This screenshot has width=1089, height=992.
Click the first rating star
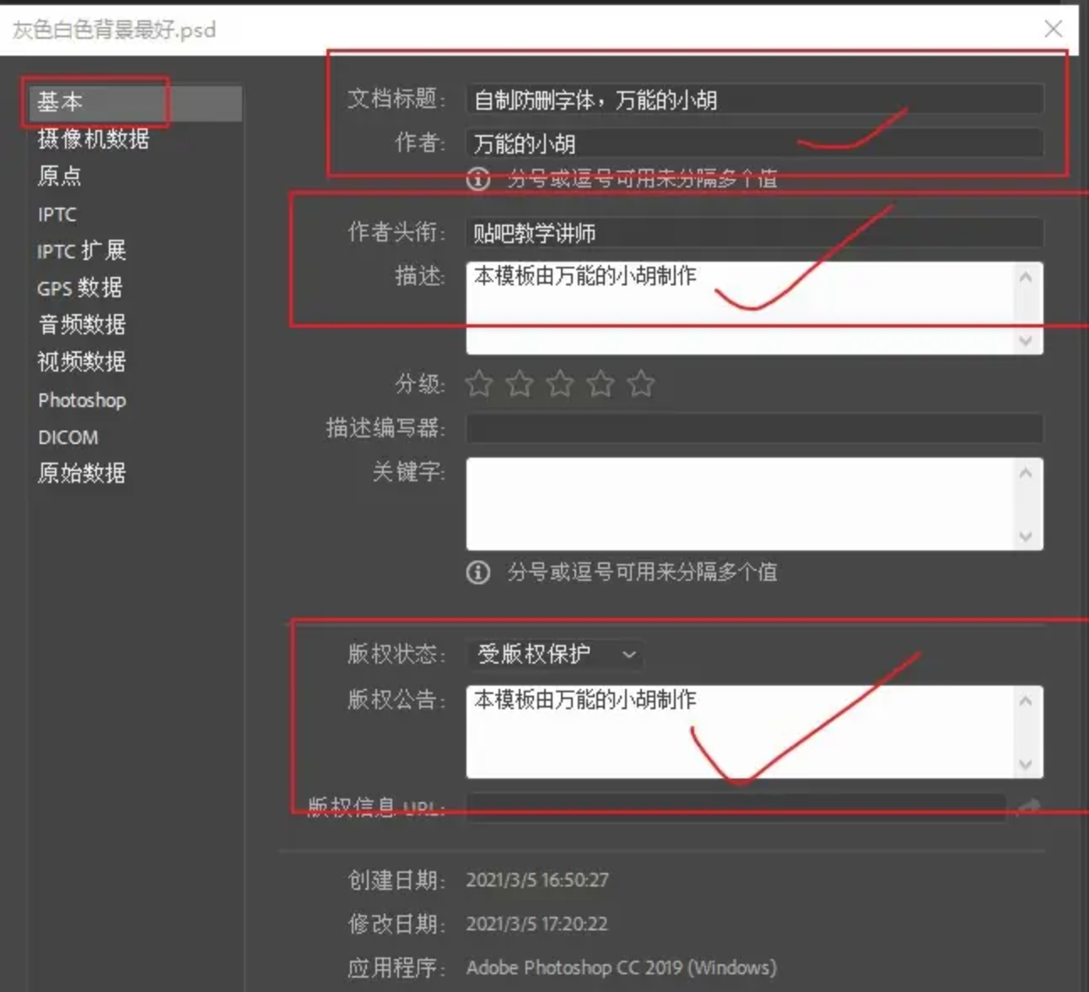pyautogui.click(x=479, y=384)
